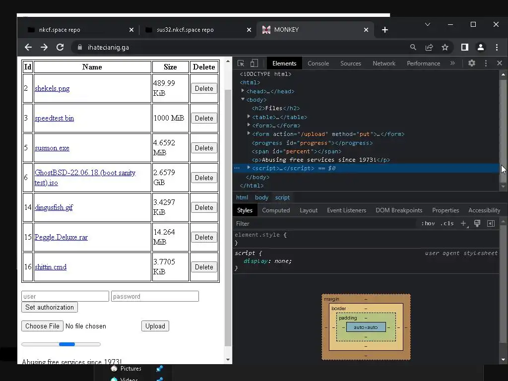Open the Sources panel tab
The image size is (508, 381).
tap(351, 63)
